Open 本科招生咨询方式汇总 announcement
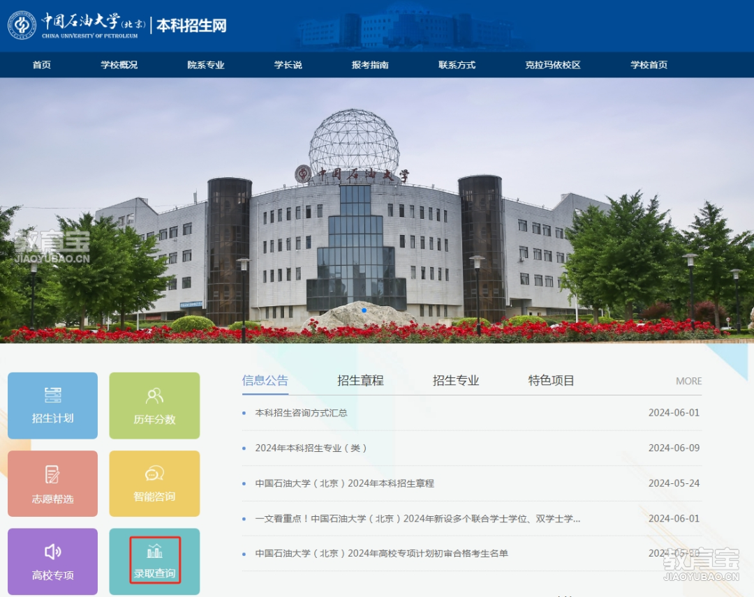The height and width of the screenshot is (597, 754). pos(301,413)
